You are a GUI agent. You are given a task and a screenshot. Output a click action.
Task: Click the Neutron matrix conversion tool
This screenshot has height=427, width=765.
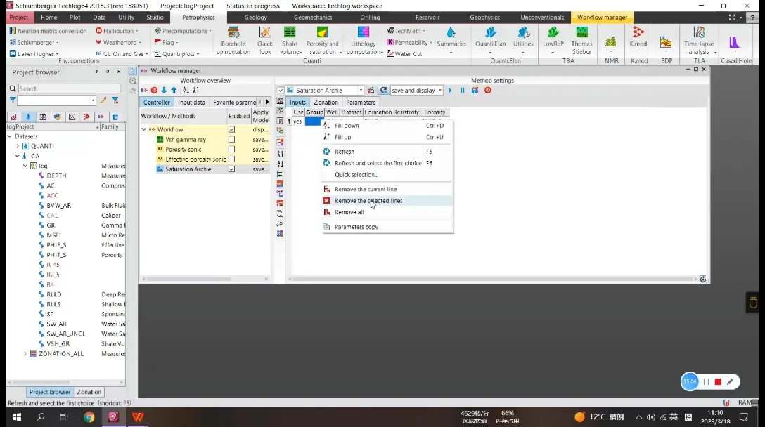tap(48, 31)
